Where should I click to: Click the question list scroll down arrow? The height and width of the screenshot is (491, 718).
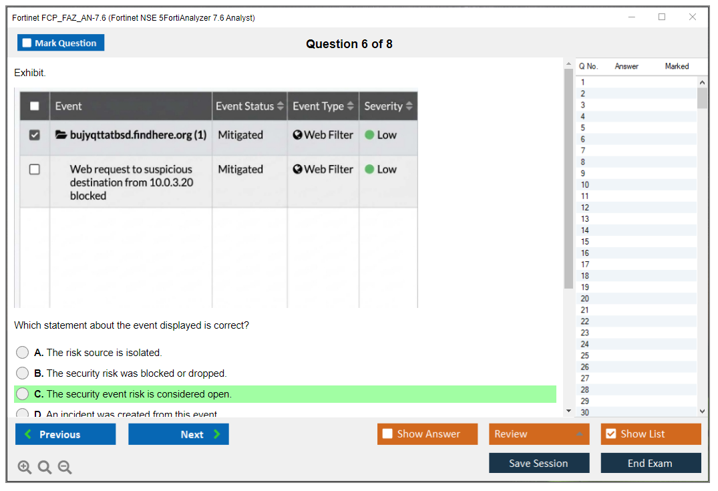(702, 412)
